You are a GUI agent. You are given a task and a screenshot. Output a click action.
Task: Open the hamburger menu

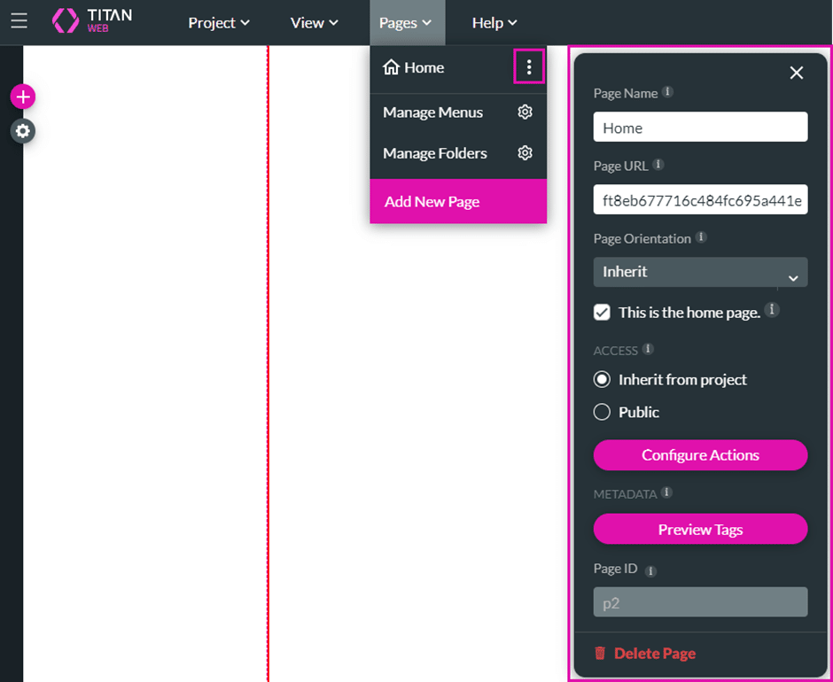click(x=19, y=20)
